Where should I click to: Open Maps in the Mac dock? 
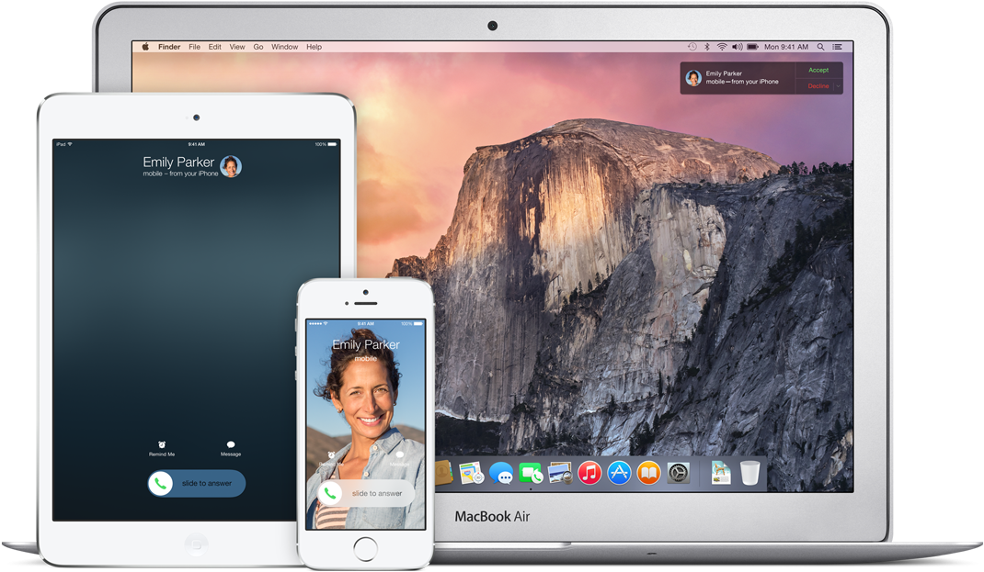tap(471, 473)
